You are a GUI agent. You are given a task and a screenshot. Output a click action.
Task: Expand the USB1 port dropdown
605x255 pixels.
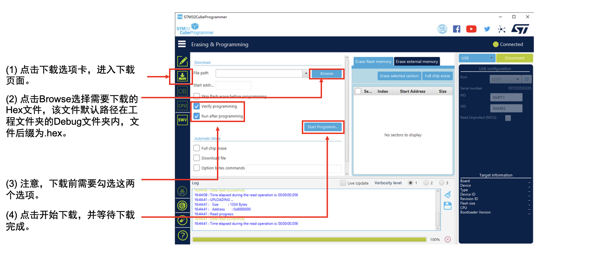click(517, 79)
